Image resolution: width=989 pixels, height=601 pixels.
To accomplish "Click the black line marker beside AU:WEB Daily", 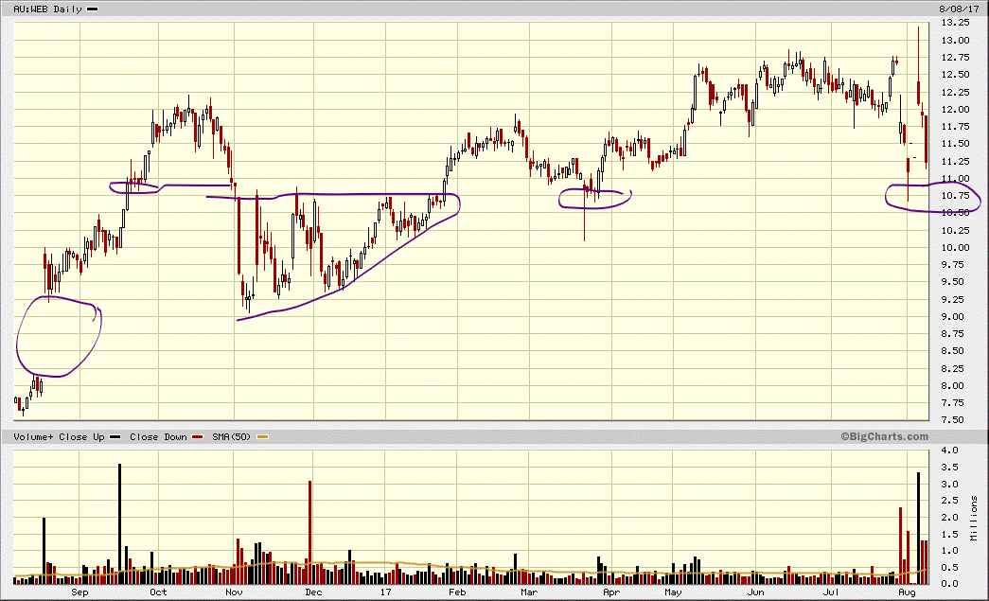I will point(92,9).
